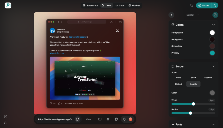Click the Advent of TypeScript tweet image
Screen dimensions: 223x128
tap(85, 78)
